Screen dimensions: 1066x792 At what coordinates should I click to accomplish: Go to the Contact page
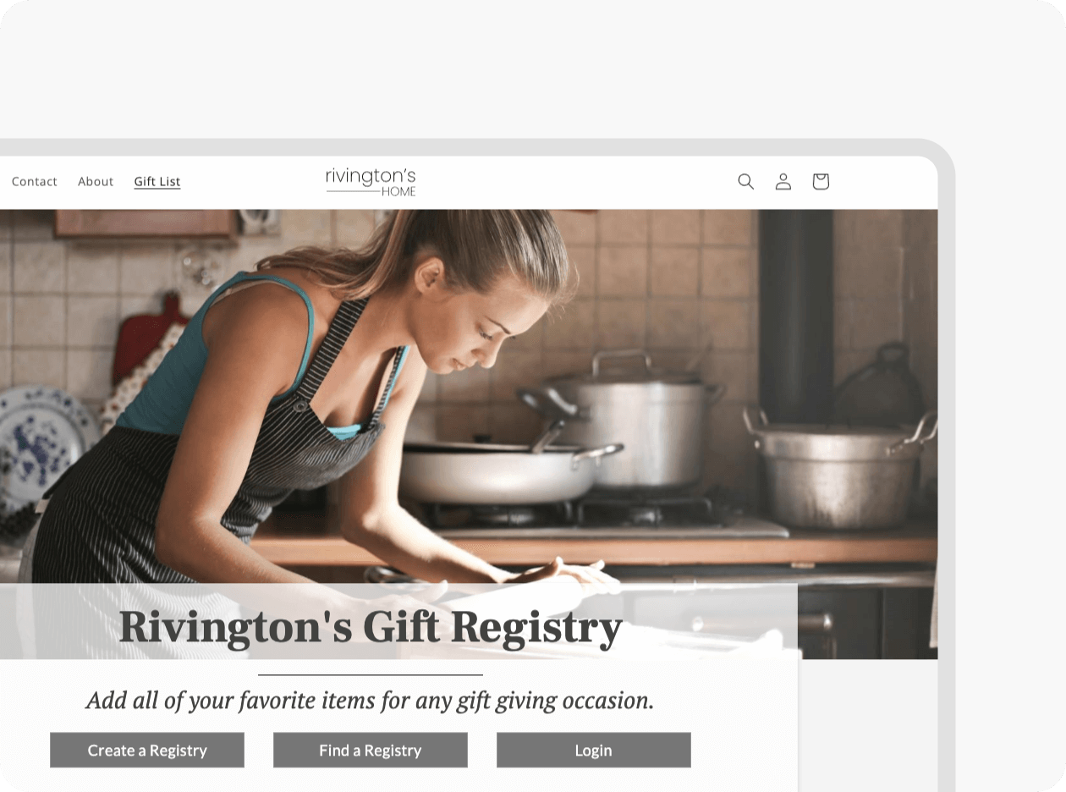pos(35,181)
